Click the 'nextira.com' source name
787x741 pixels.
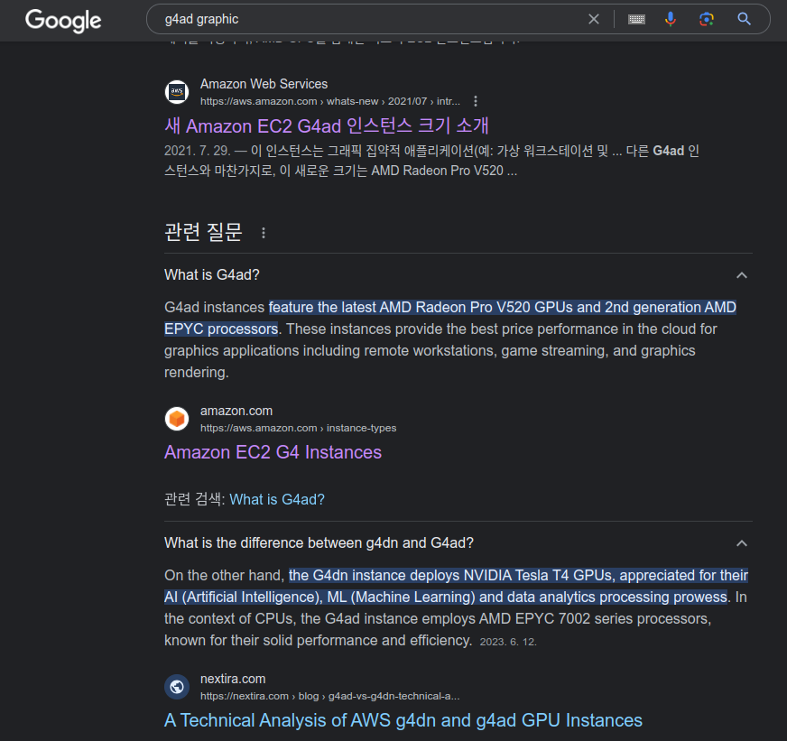pyautogui.click(x=233, y=679)
